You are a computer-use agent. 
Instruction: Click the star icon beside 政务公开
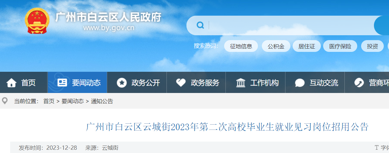(122, 83)
